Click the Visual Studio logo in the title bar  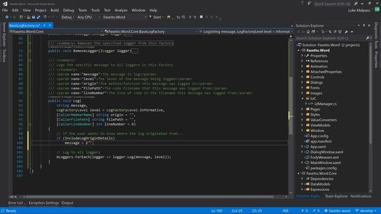coord(5,4)
